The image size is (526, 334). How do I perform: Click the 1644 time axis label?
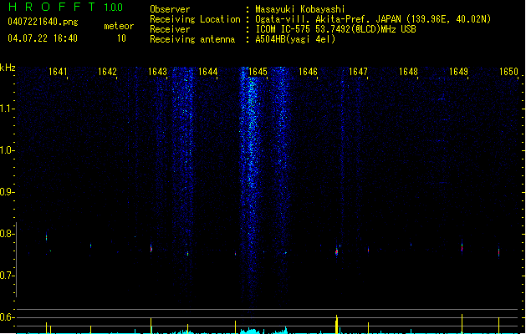(208, 72)
